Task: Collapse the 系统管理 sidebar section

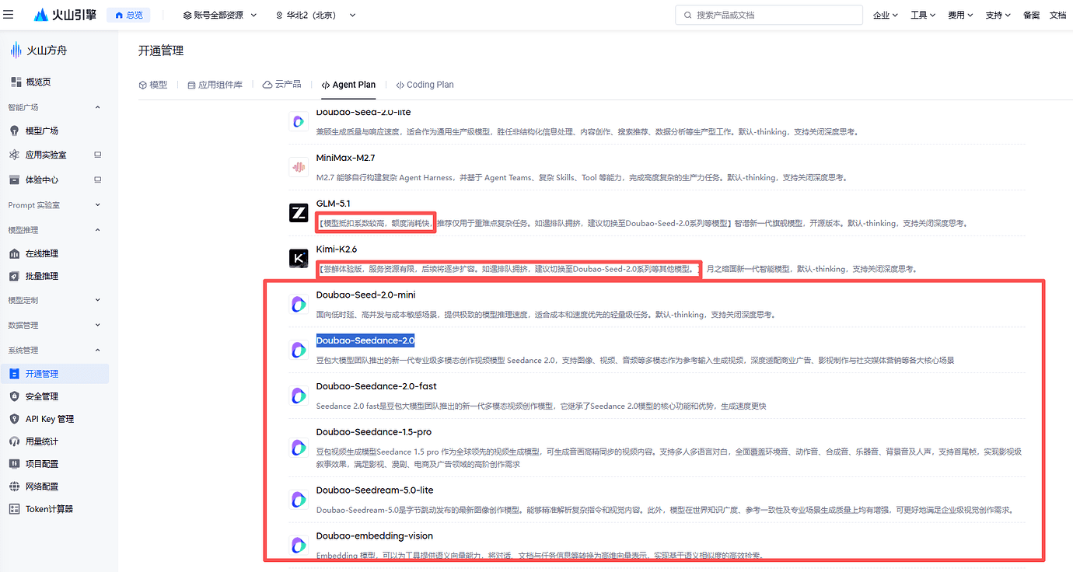Action: click(x=97, y=350)
